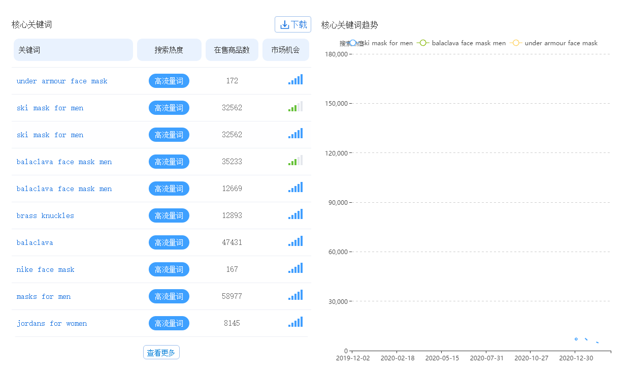Image resolution: width=627 pixels, height=372 pixels.
Task: Expand keyword list with 查看更多
Action: (161, 352)
